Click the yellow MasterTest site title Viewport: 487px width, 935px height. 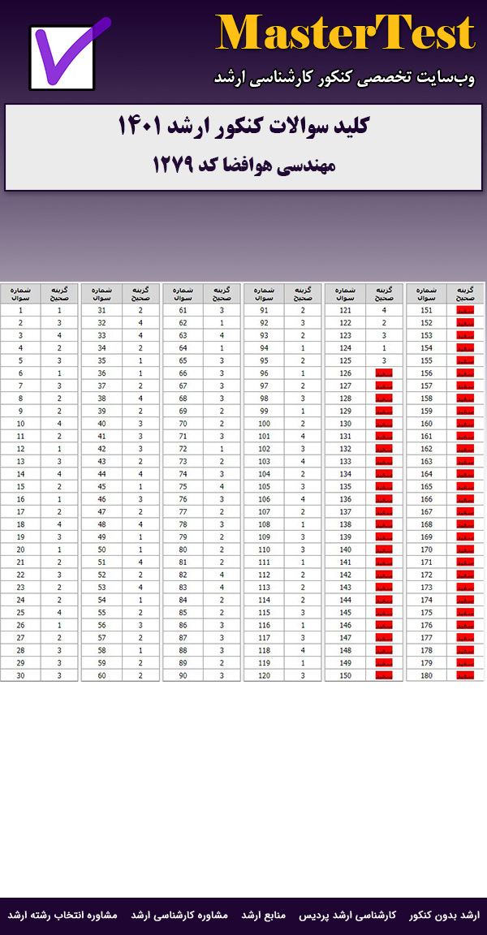coord(345,34)
